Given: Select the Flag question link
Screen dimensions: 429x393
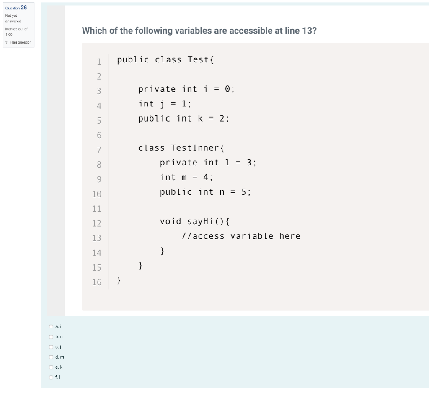Looking at the screenshot, I should (x=21, y=42).
